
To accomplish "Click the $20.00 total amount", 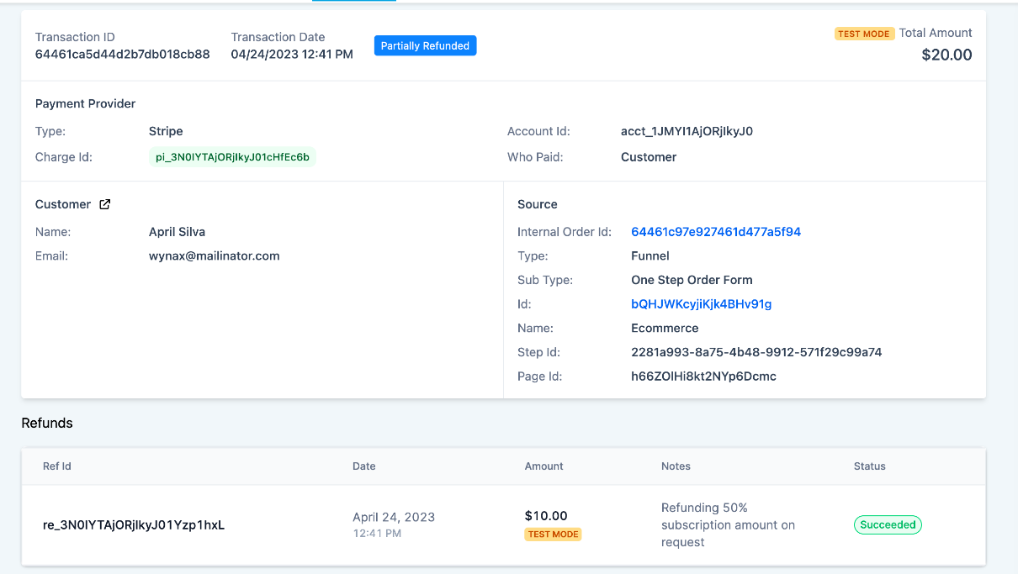I will 946,55.
